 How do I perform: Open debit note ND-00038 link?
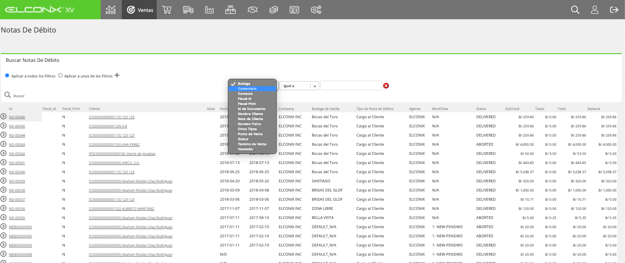coord(17,191)
